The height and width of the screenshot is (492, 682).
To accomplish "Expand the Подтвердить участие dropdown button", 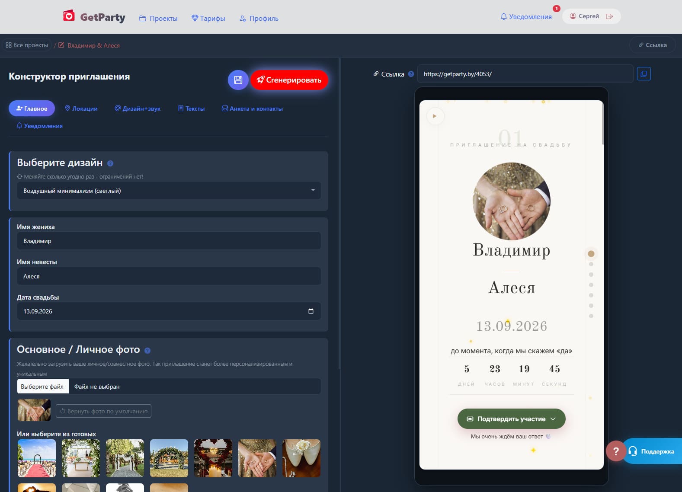I will pyautogui.click(x=511, y=419).
